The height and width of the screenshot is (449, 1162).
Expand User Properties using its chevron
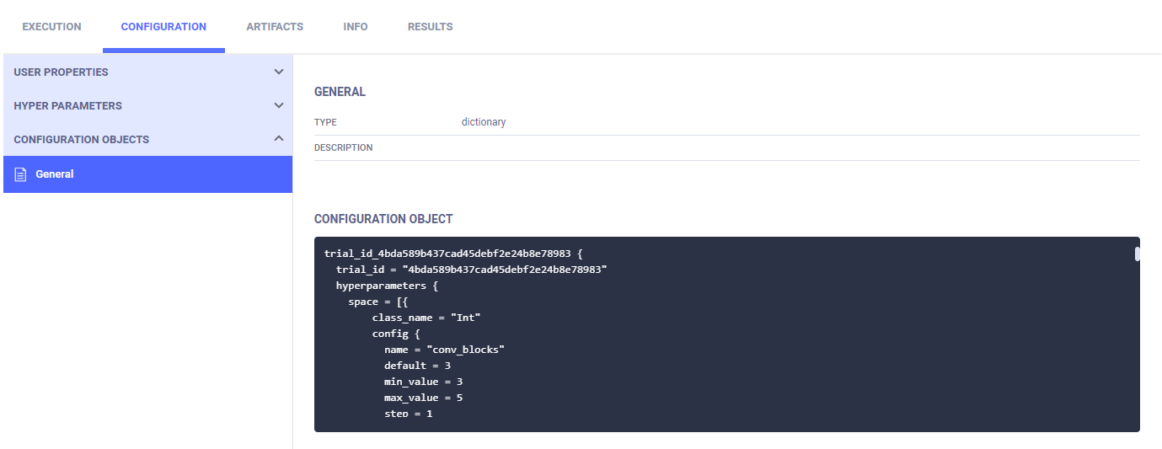(279, 72)
